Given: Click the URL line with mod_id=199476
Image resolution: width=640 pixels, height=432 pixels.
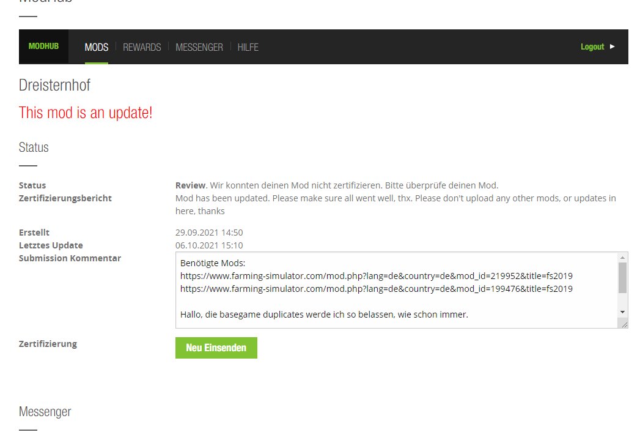Looking at the screenshot, I should click(x=376, y=288).
